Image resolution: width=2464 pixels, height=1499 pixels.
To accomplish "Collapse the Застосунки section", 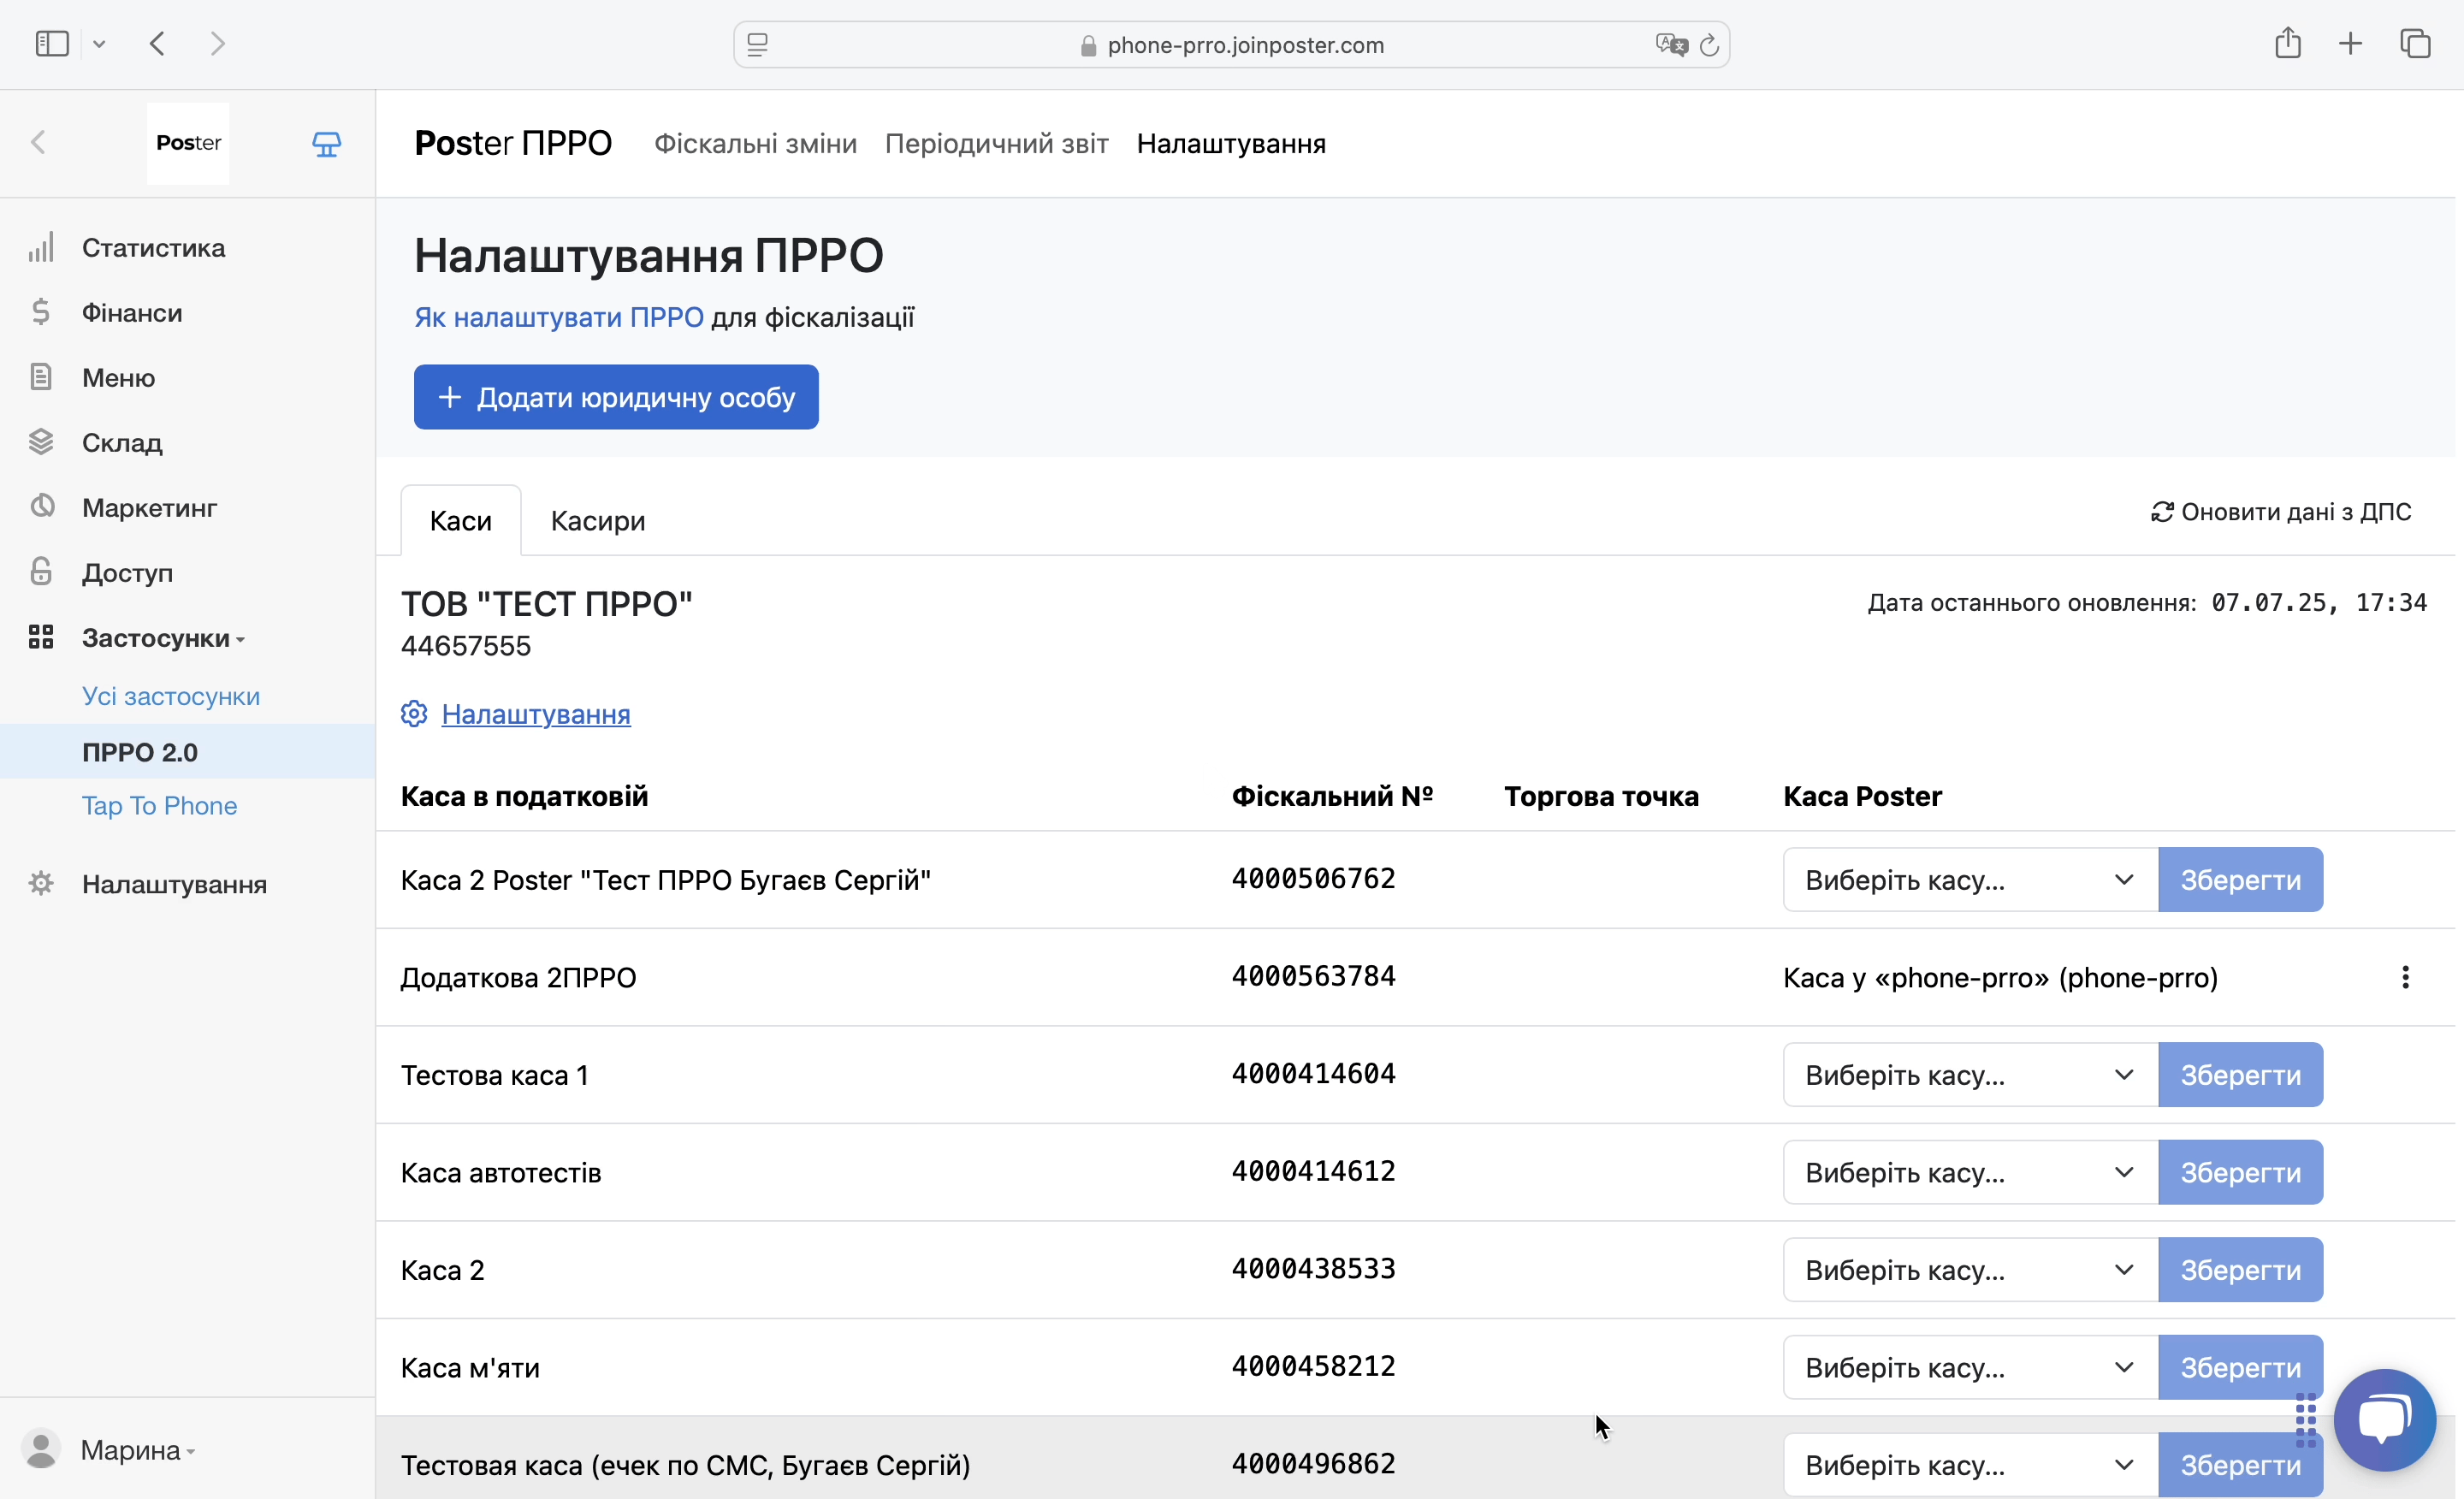I will click(x=163, y=638).
